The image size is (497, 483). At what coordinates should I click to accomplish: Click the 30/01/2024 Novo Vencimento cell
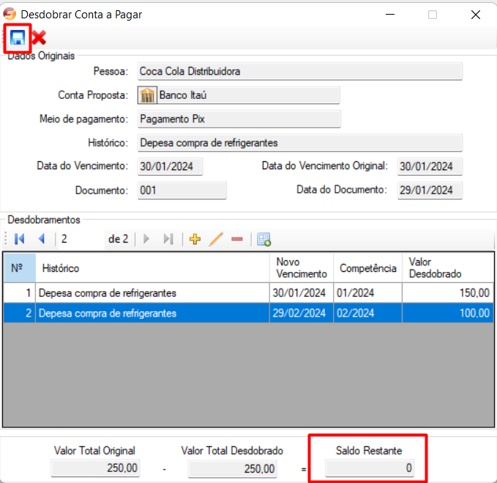point(302,292)
